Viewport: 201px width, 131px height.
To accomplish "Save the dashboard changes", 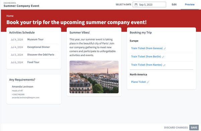I will pos(194,127).
